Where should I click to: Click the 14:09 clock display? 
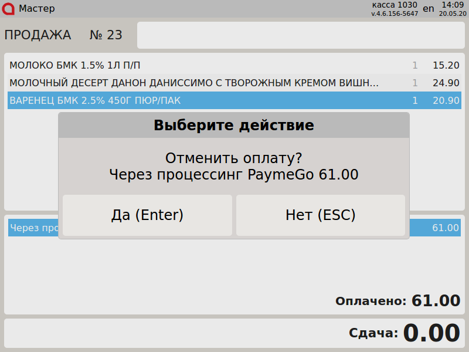[453, 5]
